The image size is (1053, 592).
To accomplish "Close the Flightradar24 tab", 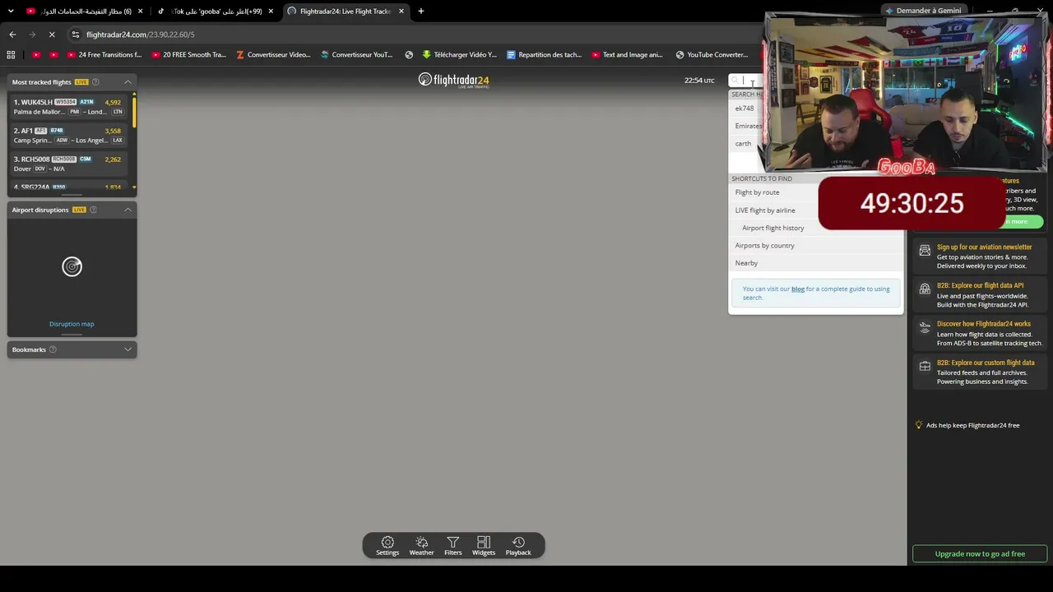I will coord(401,12).
